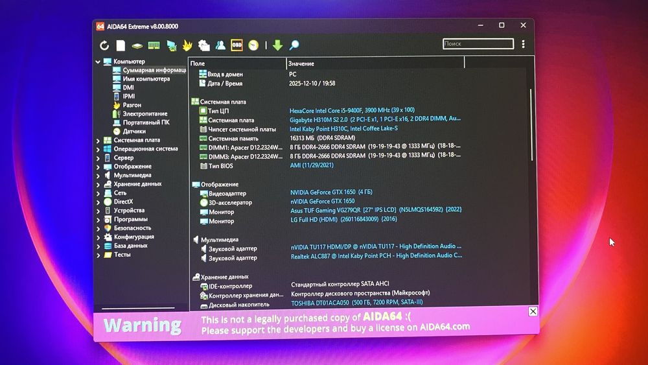
Task: Open HexaCore Intel Core i5-9400F link
Action: tap(352, 110)
